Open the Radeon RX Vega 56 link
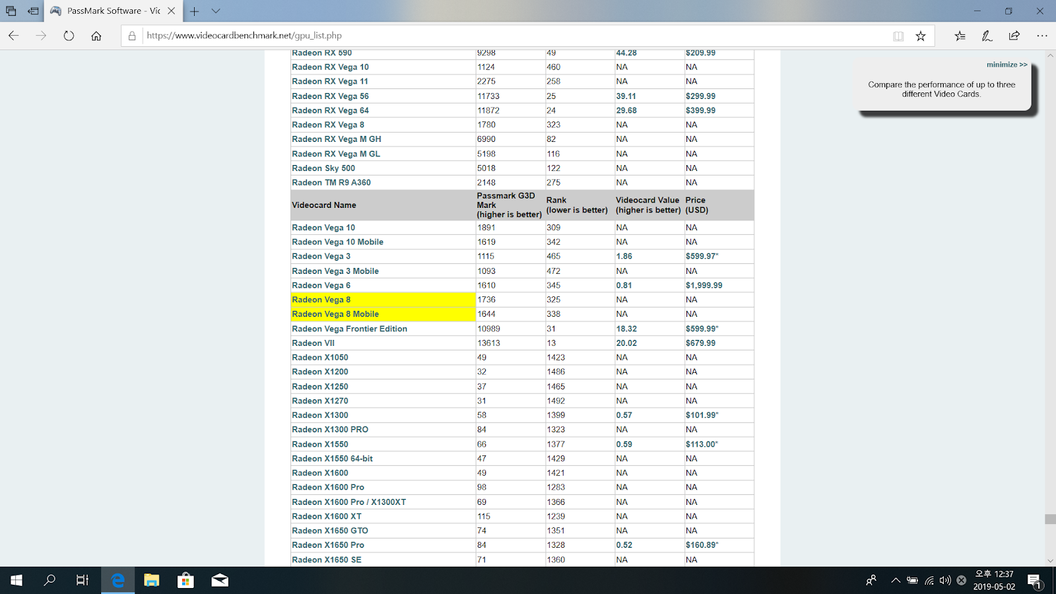The height and width of the screenshot is (594, 1056). click(331, 96)
